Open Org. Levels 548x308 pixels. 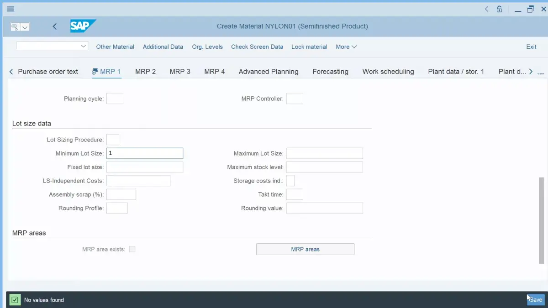[207, 47]
